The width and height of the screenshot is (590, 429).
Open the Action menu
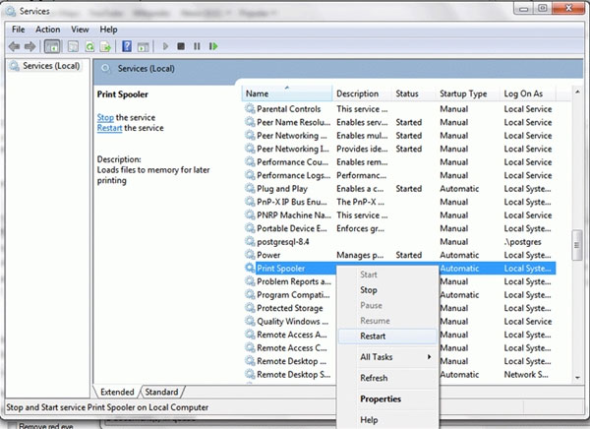coord(48,30)
